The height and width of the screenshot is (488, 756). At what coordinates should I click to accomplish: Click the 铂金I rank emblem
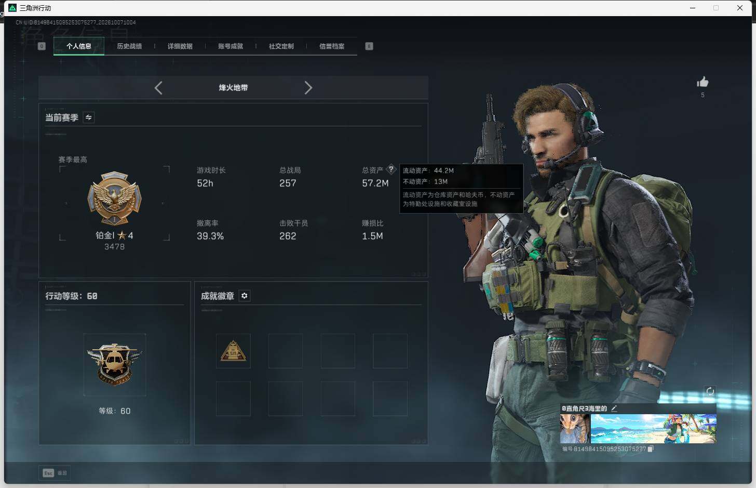[114, 199]
